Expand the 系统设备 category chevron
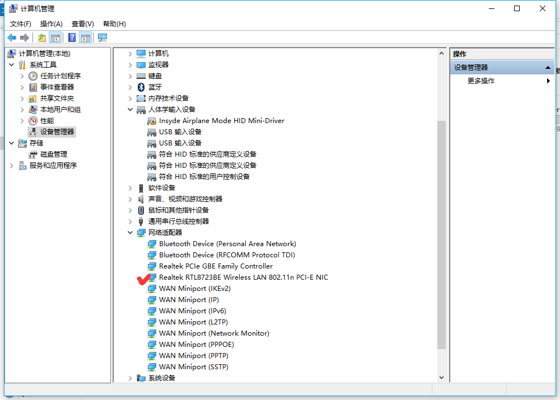 [x=130, y=378]
